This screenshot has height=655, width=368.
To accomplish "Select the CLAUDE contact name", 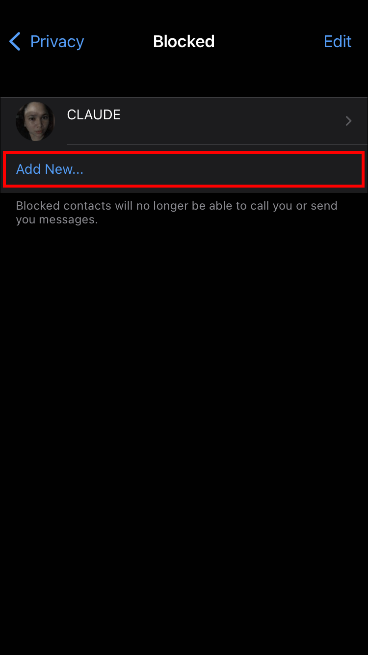I will point(94,115).
